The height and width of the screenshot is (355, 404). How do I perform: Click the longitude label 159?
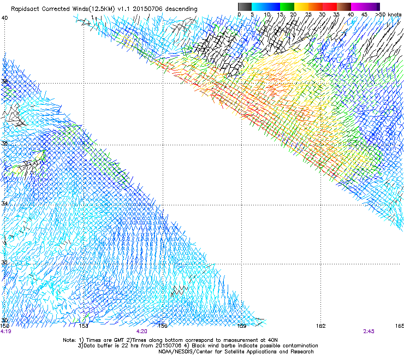[x=242, y=326]
